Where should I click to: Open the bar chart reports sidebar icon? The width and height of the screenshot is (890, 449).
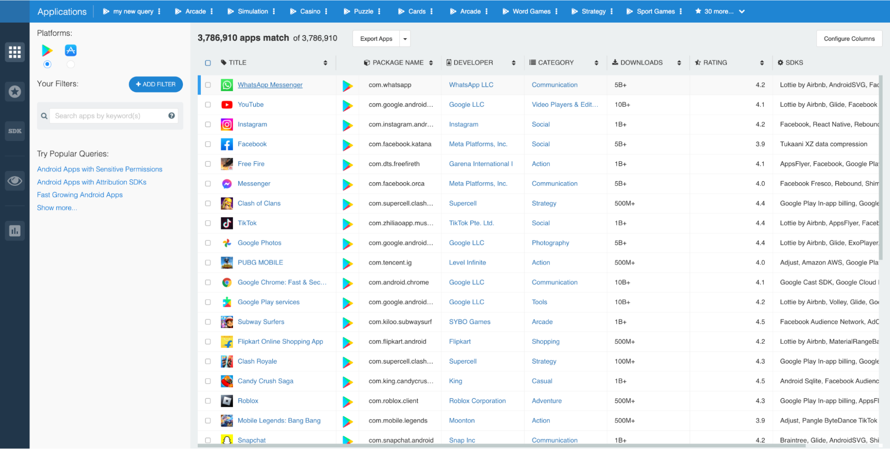click(15, 231)
